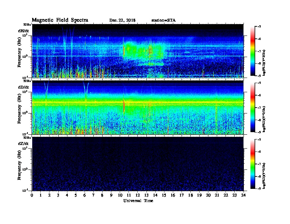Image resolution: width=290 pixels, height=224 pixels.
Task: Click the -5 value on dZ/dt color scale
Action: point(259,139)
